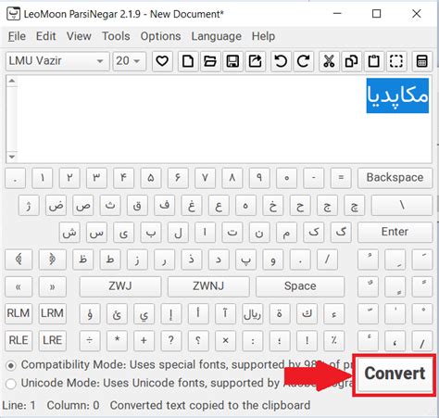439x418 pixels.
Task: Click the heart favorite icon in toolbar
Action: point(162,61)
